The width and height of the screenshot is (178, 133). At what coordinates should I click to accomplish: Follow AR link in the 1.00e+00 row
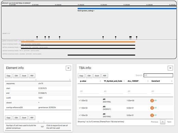tap(155, 100)
